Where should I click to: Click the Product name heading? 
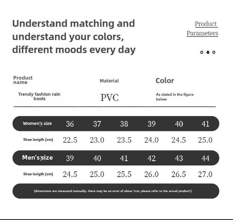tap(23, 80)
